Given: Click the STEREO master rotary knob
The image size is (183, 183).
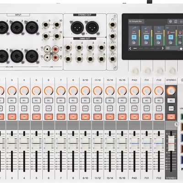Looking at the screenshot, I should pyautogui.click(x=171, y=91).
